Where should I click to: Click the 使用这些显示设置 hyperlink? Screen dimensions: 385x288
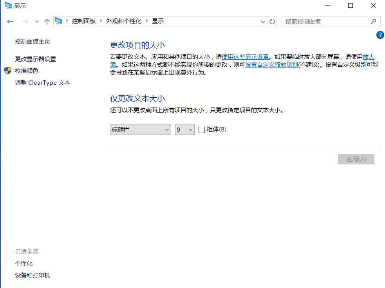pyautogui.click(x=245, y=57)
